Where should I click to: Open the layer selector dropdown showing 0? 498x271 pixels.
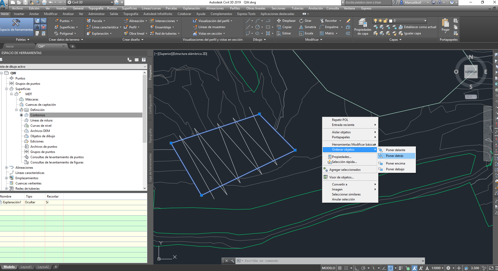pos(399,21)
